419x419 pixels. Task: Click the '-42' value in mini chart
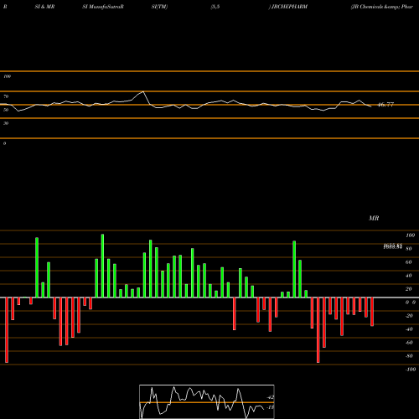pos(270,397)
